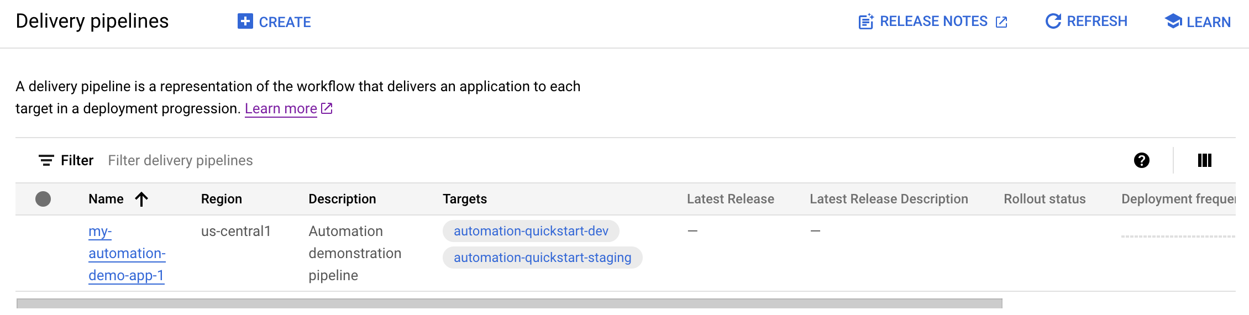The height and width of the screenshot is (315, 1249).
Task: Click the Create plus icon
Action: (x=245, y=22)
